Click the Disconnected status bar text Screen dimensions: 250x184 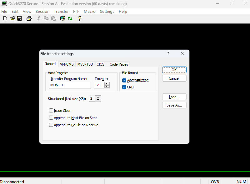click(x=12, y=182)
